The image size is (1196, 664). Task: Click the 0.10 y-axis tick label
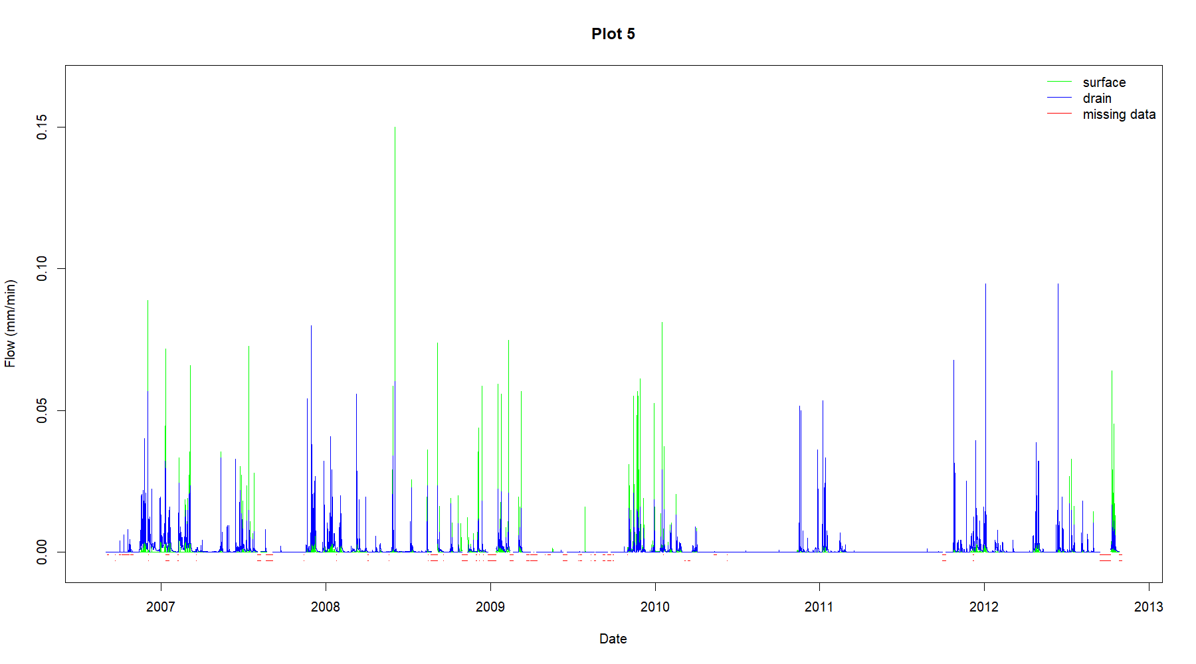42,268
